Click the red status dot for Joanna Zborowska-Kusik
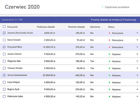Viewport: 140px width, 103px height. (109, 33)
